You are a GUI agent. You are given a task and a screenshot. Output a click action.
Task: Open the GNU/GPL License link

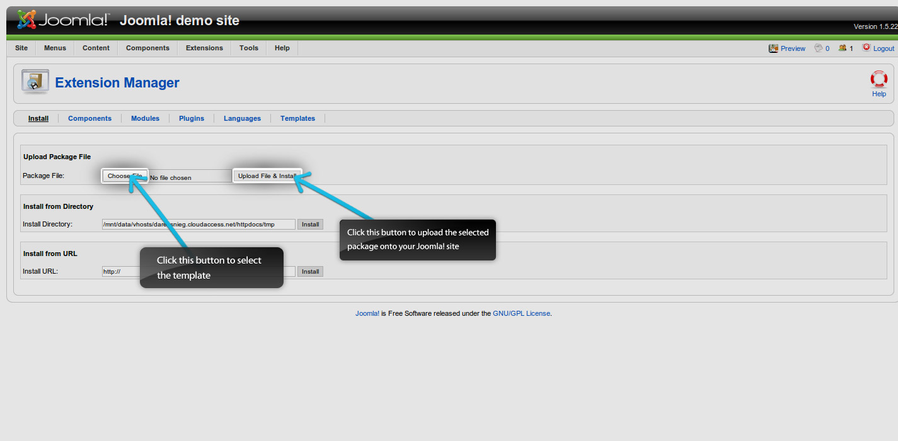click(x=522, y=313)
